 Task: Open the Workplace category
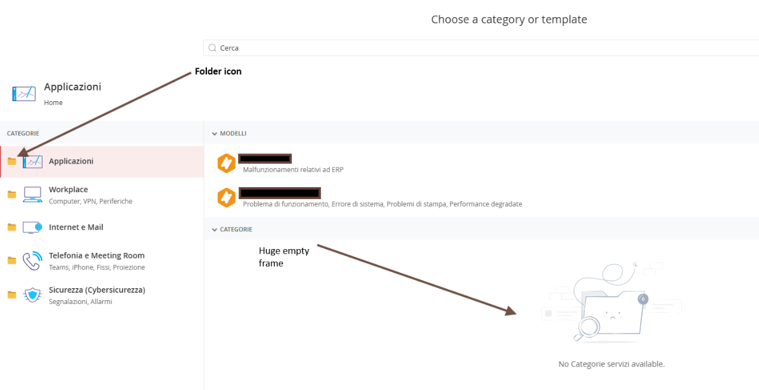click(x=68, y=190)
